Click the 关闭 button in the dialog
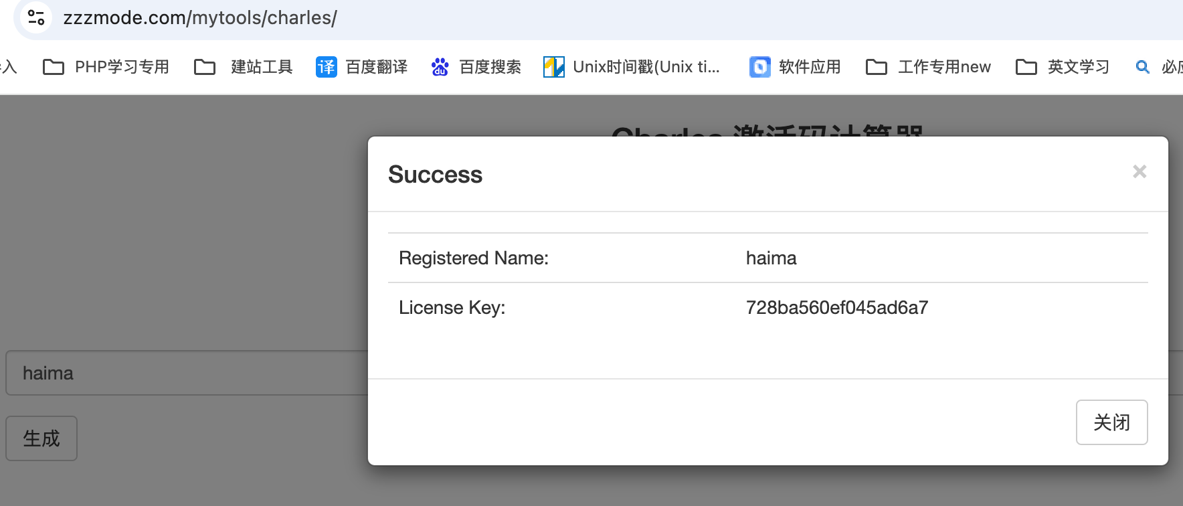The image size is (1183, 506). tap(1111, 422)
